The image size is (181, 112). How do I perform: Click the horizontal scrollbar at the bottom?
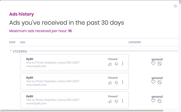pos(82,111)
